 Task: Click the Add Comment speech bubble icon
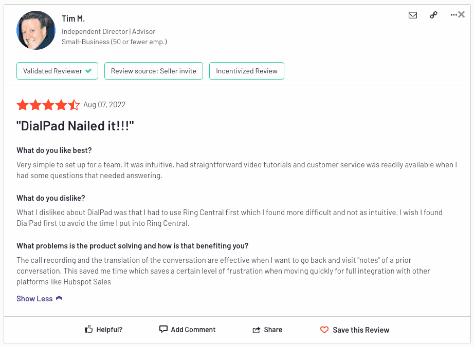pyautogui.click(x=163, y=329)
